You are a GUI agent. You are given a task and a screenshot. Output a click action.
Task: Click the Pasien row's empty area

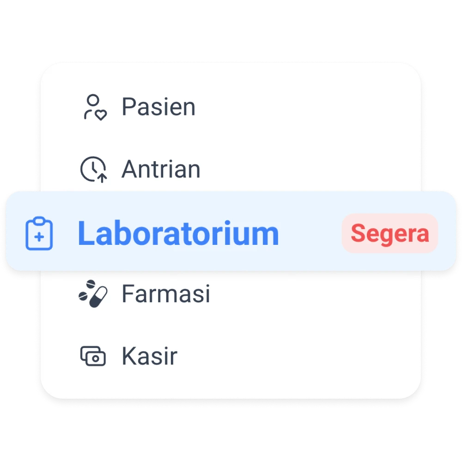pos(306,107)
